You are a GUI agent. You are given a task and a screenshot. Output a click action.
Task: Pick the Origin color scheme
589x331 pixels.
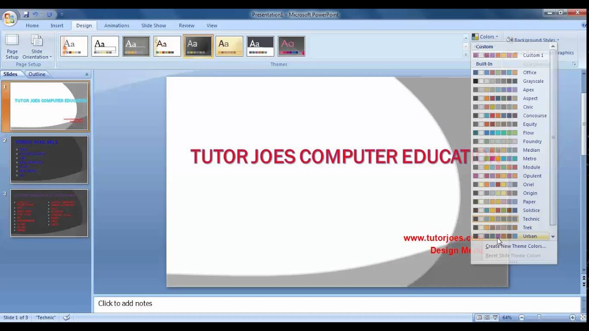(511, 193)
